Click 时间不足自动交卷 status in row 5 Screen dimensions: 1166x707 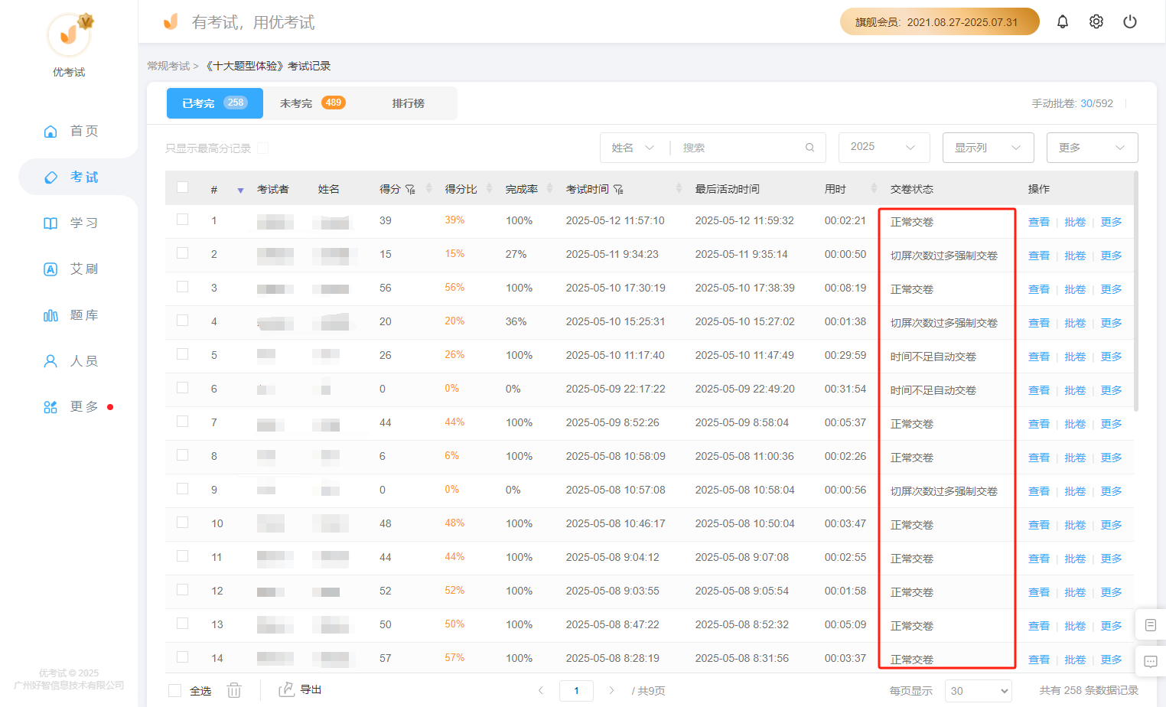[933, 357]
